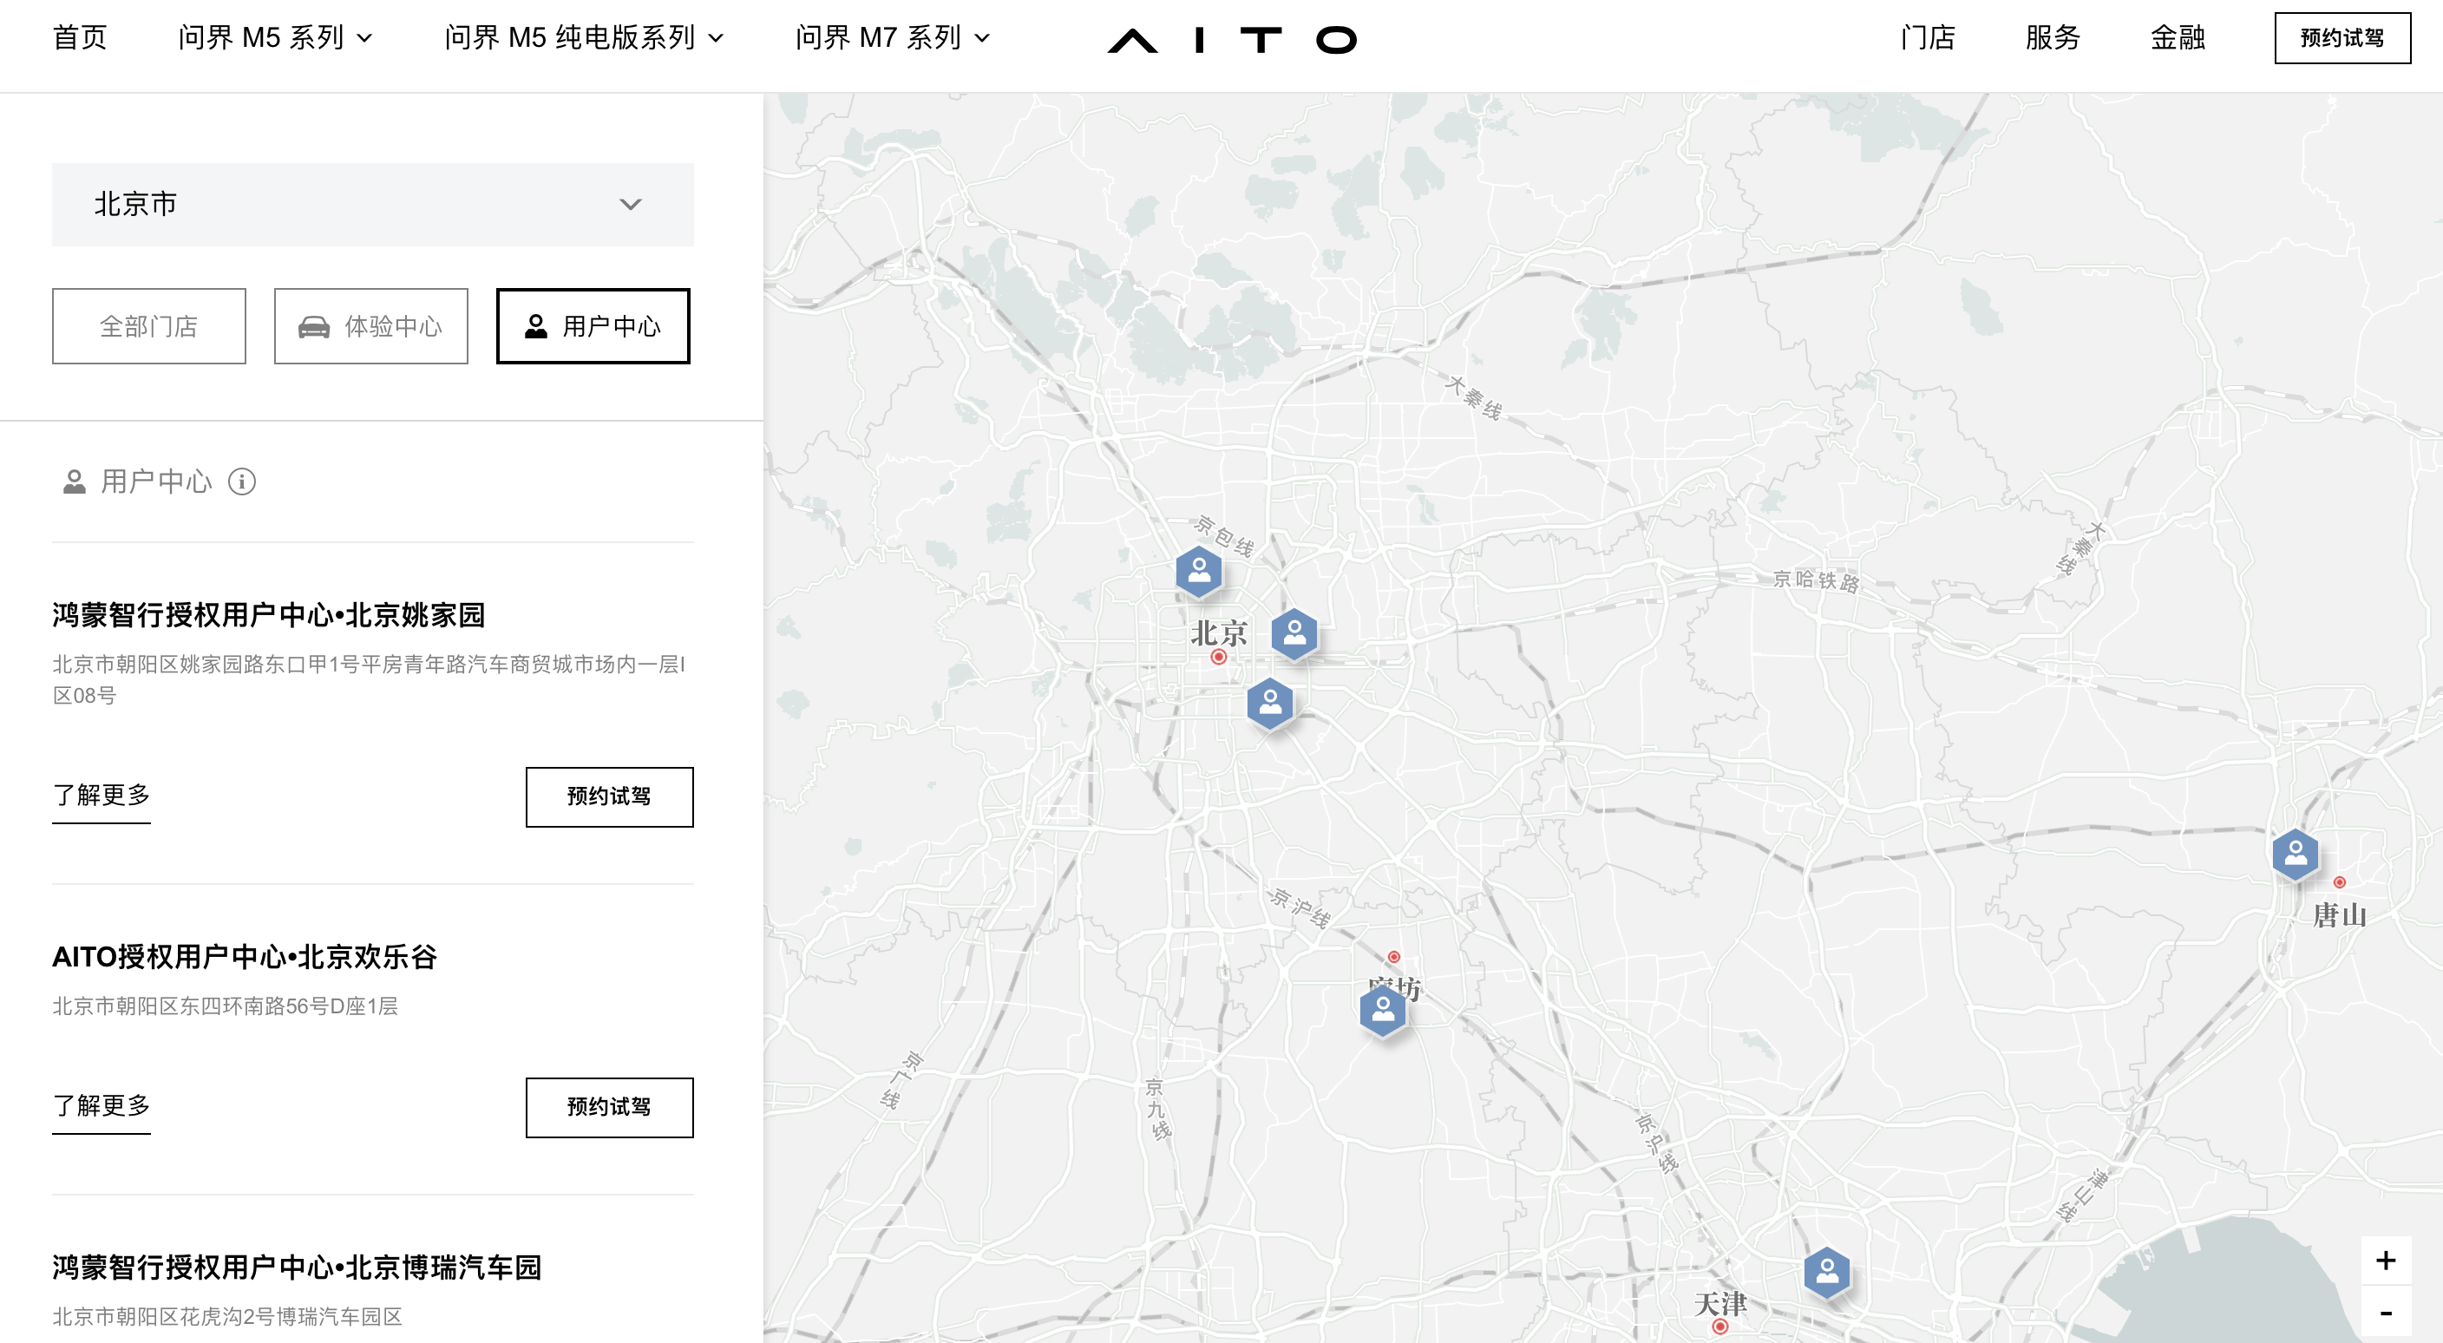
Task: Expand the 问界 M5 纯电版系列 menu
Action: point(584,38)
